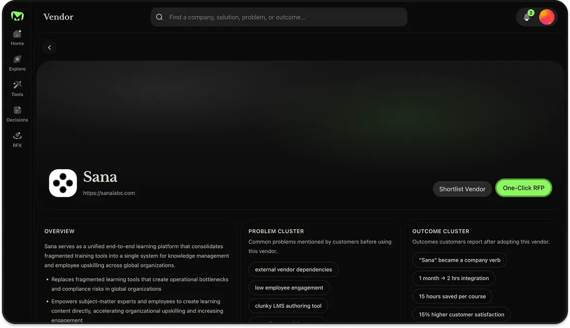The image size is (570, 328).
Task: Select the low employee engagement tag
Action: click(x=289, y=288)
